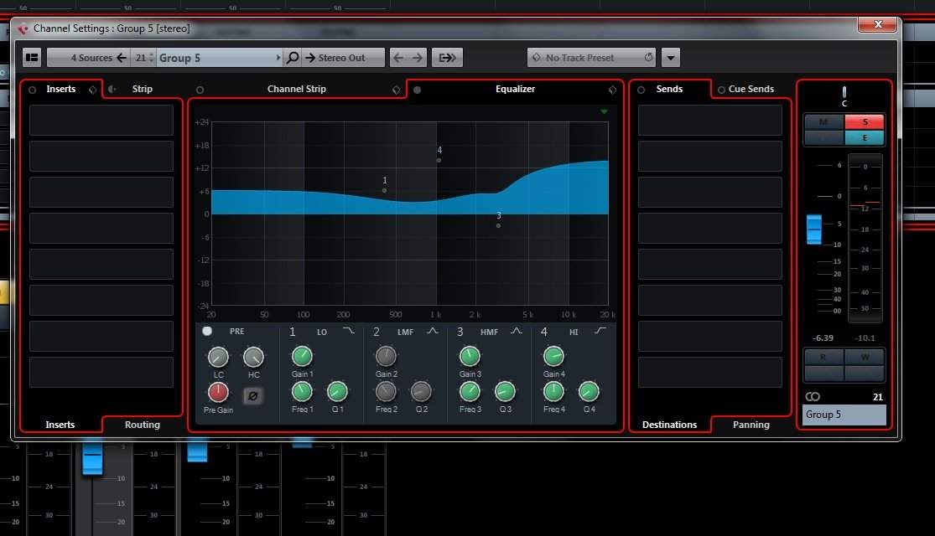
Task: Go to the previous channel arrow
Action: [x=397, y=58]
